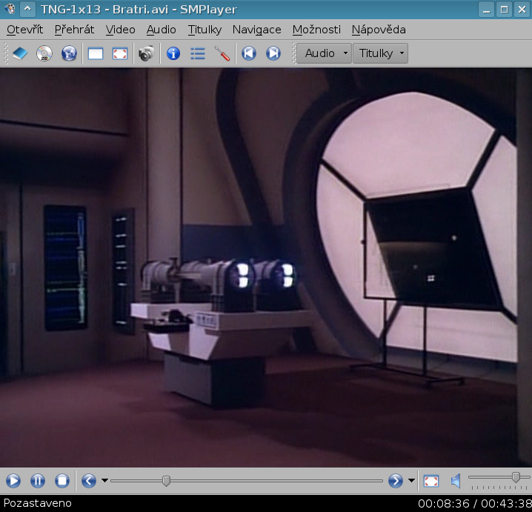Open the playlist list icon
This screenshot has width=532, height=512.
click(198, 53)
